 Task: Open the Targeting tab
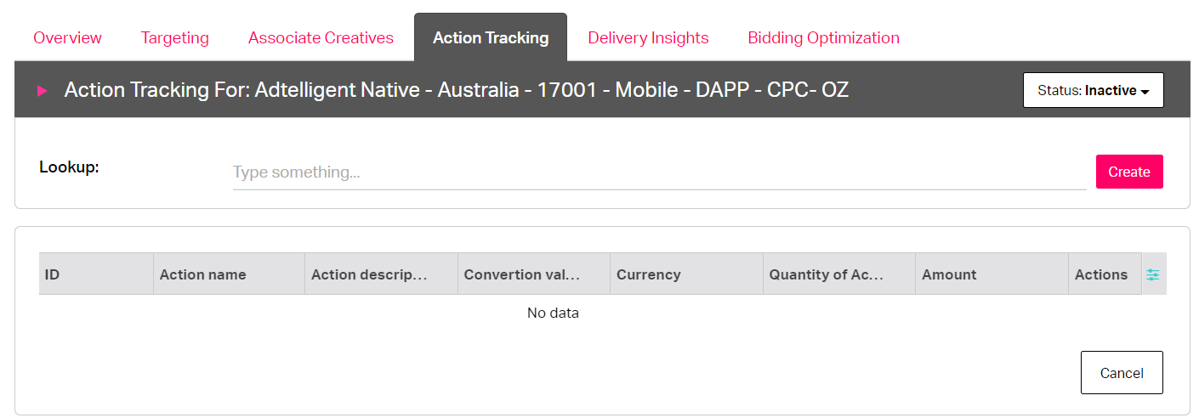174,37
